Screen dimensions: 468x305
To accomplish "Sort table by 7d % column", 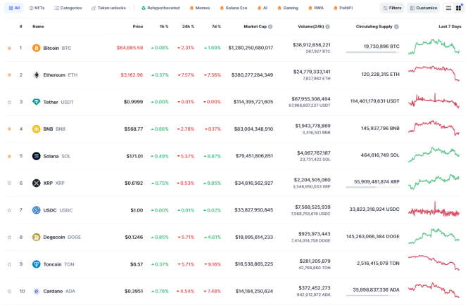I will (216, 27).
